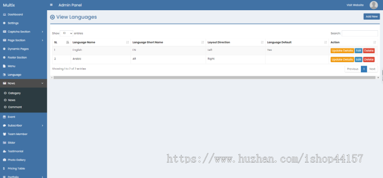
Task: Click Update Details for English
Action: click(342, 51)
